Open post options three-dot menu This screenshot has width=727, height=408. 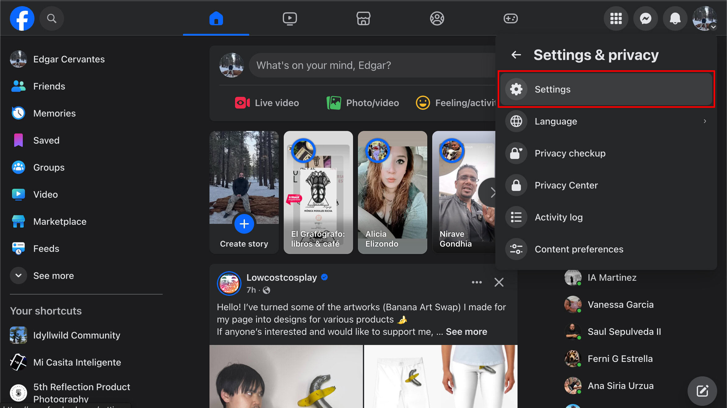tap(477, 282)
